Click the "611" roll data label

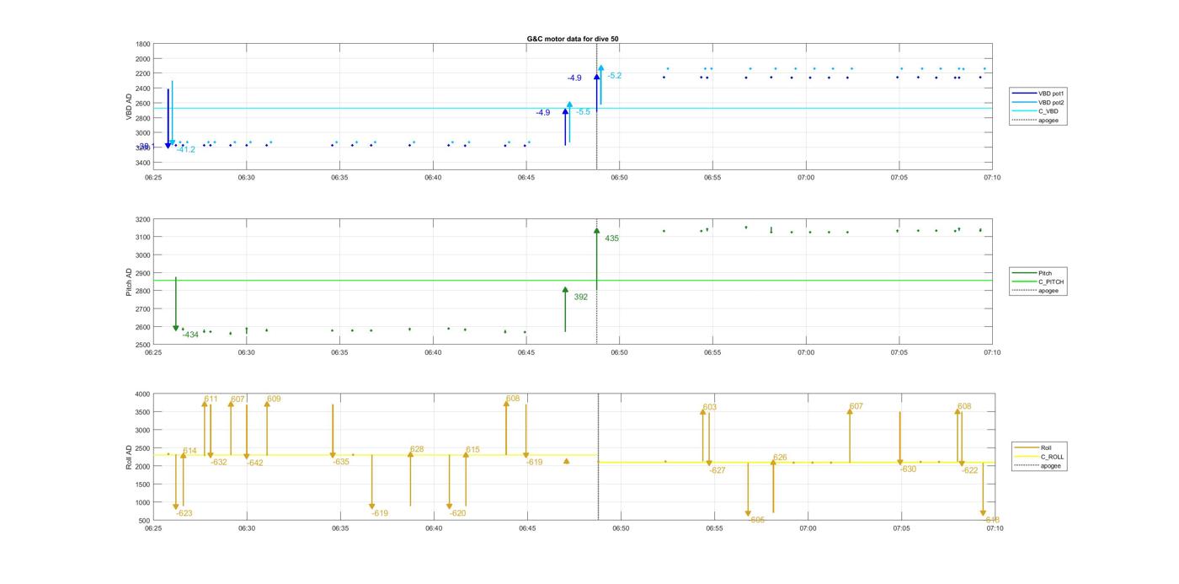tap(211, 399)
